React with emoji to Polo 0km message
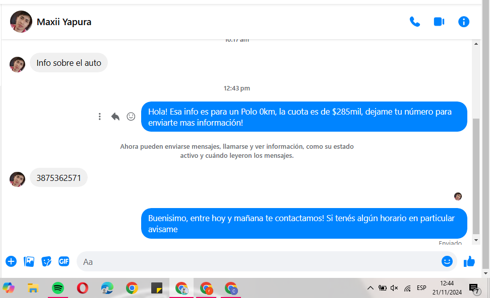 [x=131, y=117]
